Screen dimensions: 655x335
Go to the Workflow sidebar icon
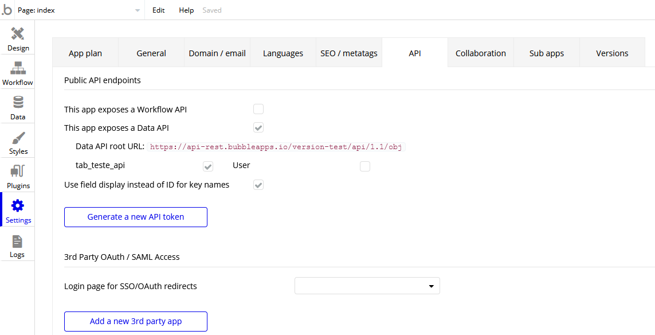pyautogui.click(x=18, y=68)
